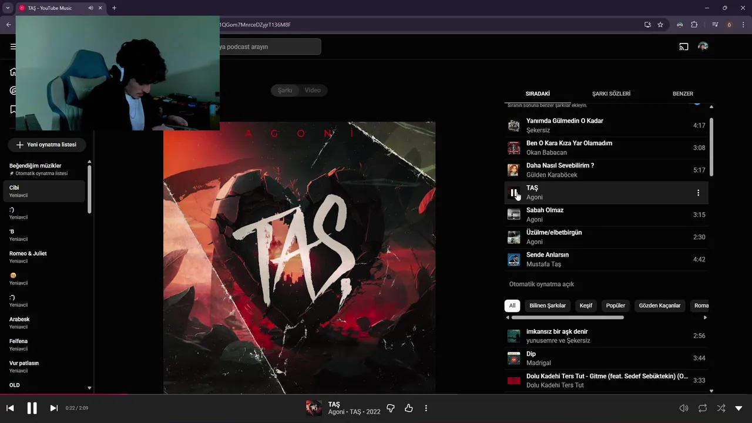Bookmark this page with the star icon
This screenshot has width=752, height=423.
click(660, 25)
